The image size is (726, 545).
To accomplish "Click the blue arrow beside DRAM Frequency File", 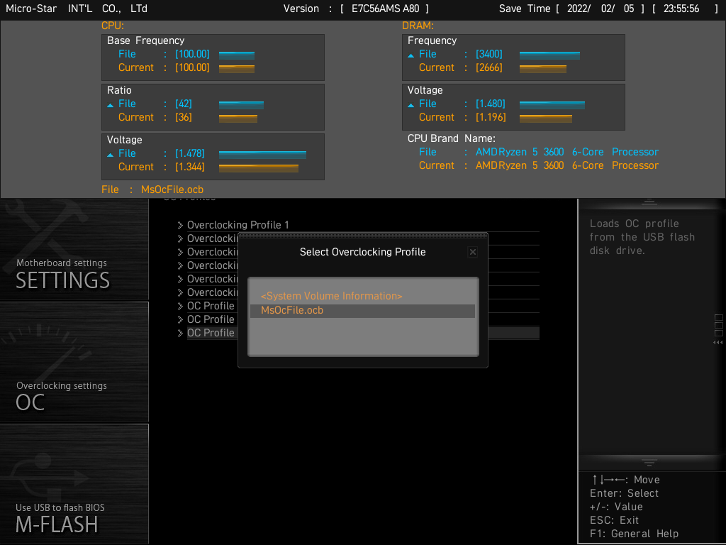I will click(x=411, y=55).
